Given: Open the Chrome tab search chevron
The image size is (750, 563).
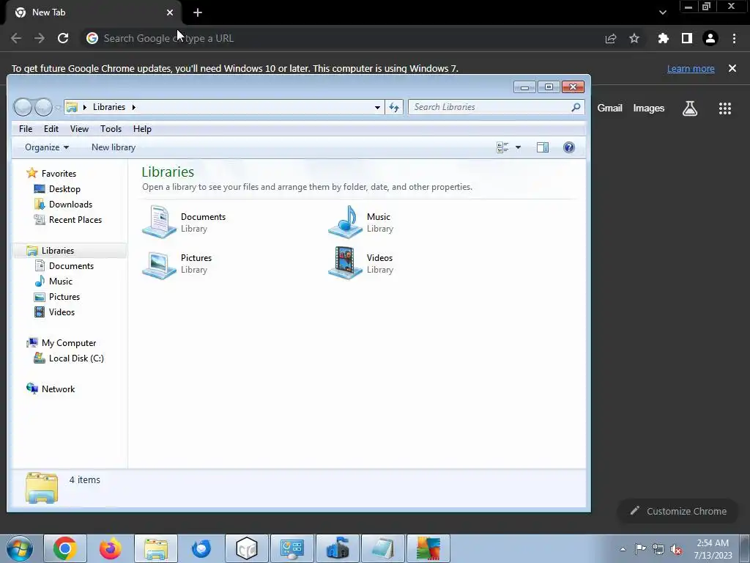Looking at the screenshot, I should pos(662,12).
